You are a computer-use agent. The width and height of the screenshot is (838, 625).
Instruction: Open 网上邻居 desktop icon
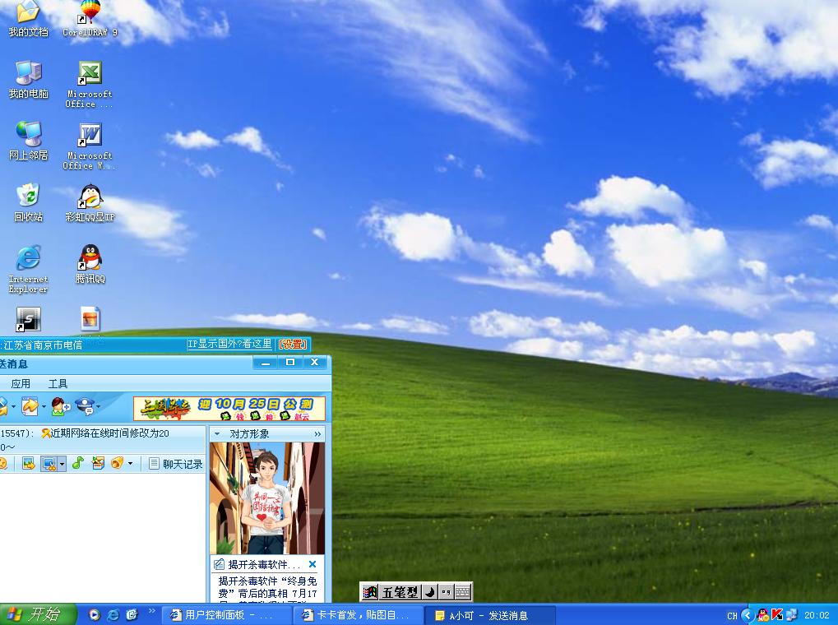coord(28,141)
